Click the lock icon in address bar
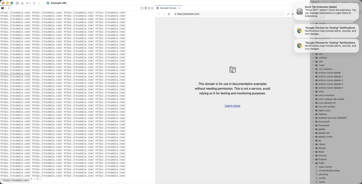Viewport: 362px width, 184px height. pyautogui.click(x=175, y=14)
